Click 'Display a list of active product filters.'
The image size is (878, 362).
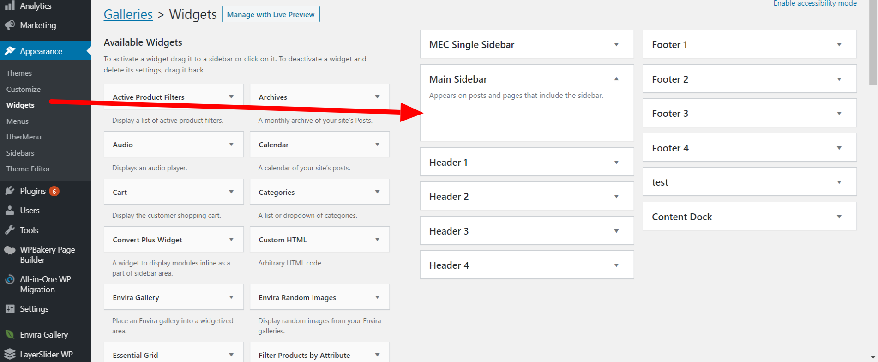pos(168,121)
